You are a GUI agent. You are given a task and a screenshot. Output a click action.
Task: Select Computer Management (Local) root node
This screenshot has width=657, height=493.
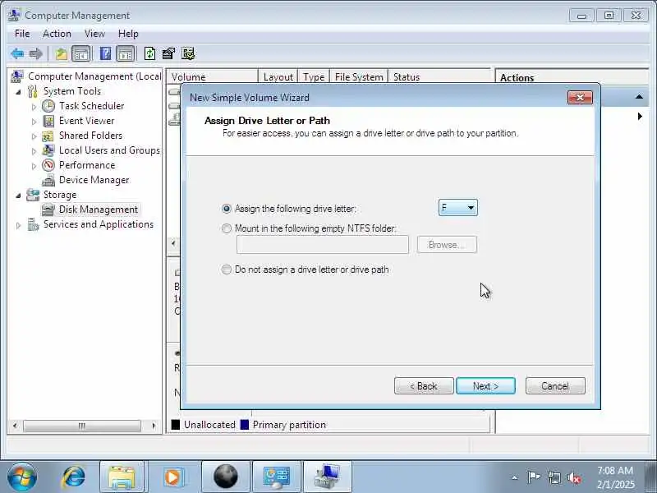[94, 76]
